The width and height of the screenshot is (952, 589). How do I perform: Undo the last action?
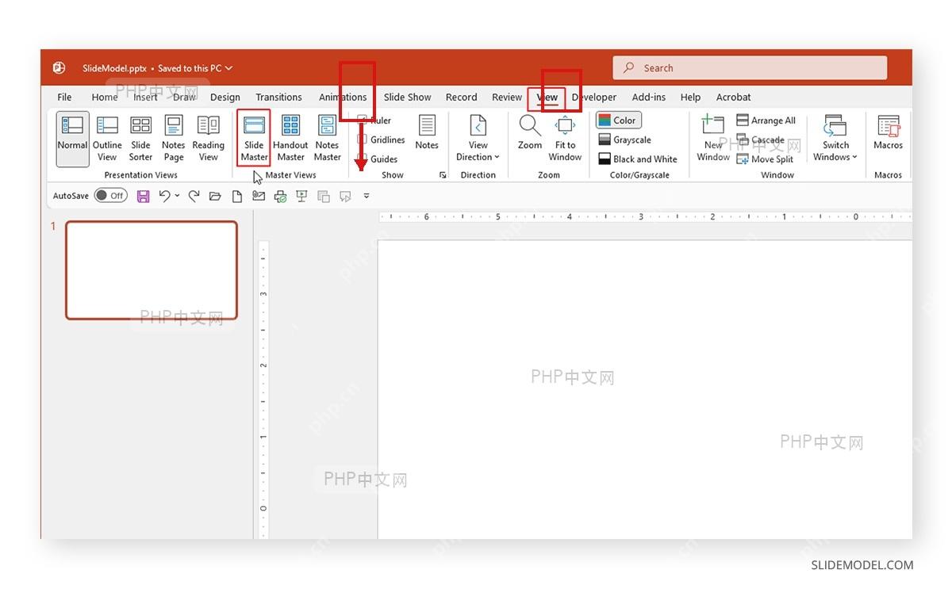click(164, 196)
